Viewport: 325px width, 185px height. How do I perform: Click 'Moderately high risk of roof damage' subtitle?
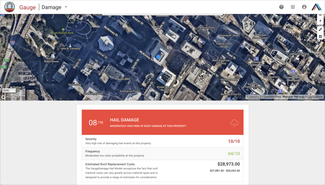(148, 126)
